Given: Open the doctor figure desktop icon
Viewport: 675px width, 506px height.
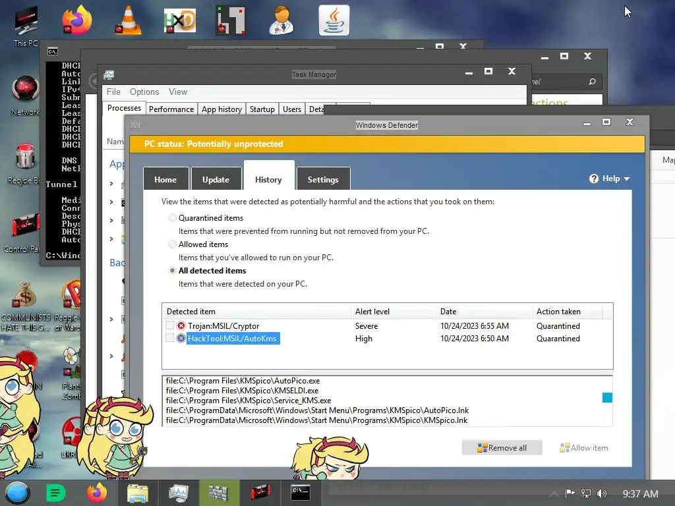Looking at the screenshot, I should pos(282,20).
